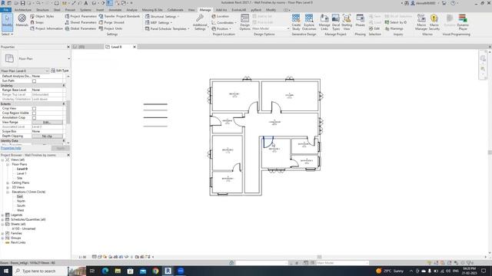This screenshot has width=492, height=276.
Task: Open Design Options tool
Action: pos(244,22)
